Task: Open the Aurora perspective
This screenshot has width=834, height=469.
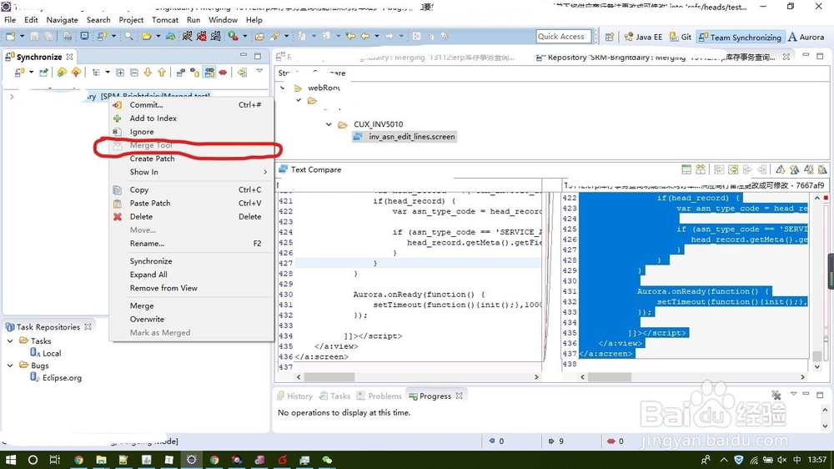Action: (806, 37)
